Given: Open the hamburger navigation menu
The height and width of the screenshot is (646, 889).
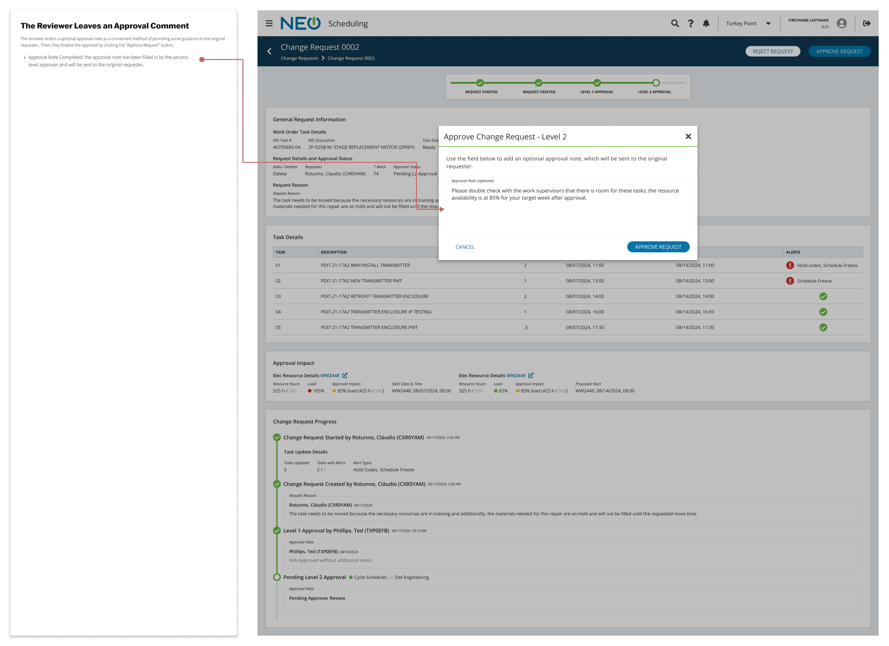Looking at the screenshot, I should click(269, 24).
